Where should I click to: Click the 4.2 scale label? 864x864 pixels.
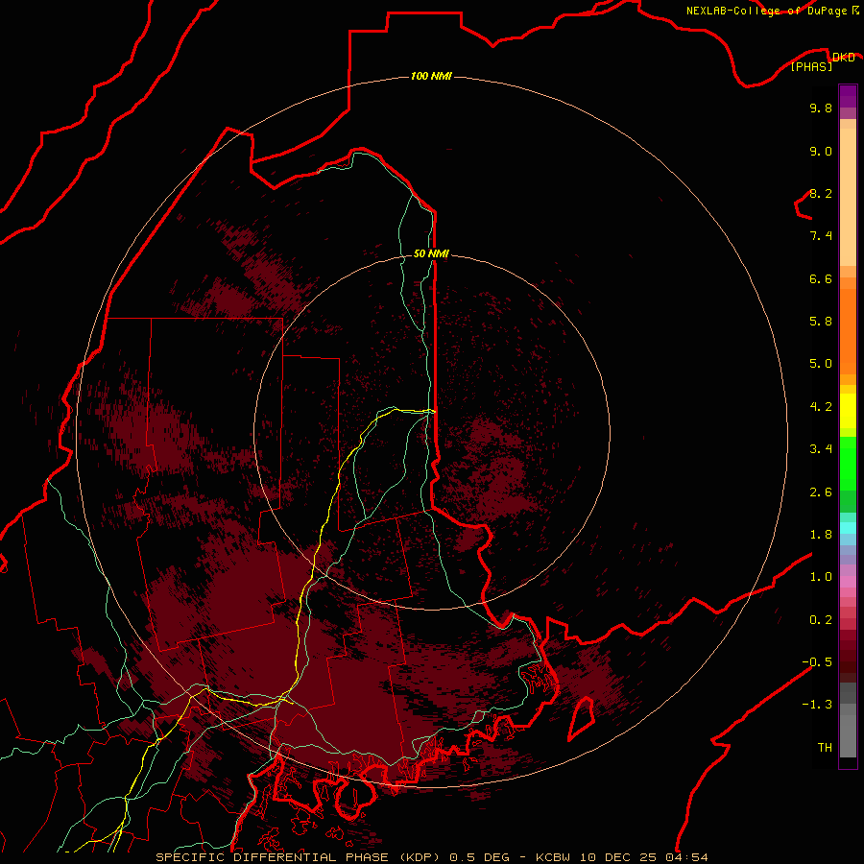[x=821, y=407]
